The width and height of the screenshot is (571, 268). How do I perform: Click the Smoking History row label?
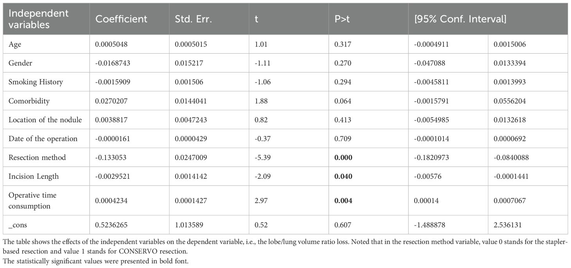[x=36, y=82]
